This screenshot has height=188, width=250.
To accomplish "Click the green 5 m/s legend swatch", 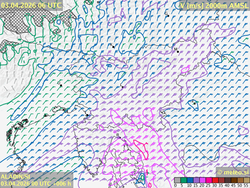I will point(183,180).
